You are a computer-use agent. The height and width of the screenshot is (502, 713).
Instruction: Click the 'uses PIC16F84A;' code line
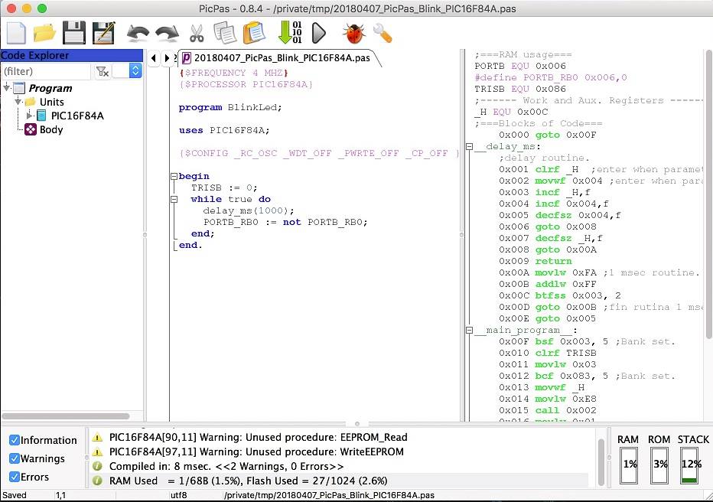[223, 131]
